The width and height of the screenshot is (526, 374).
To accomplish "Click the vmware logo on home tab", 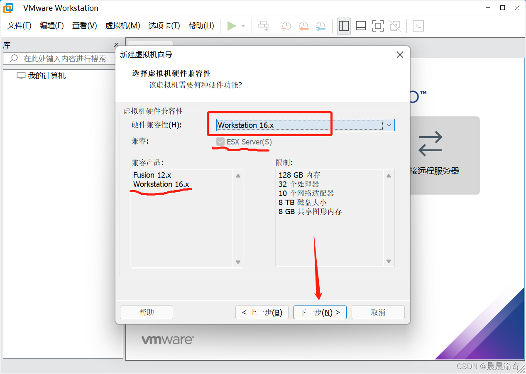I will [x=167, y=340].
